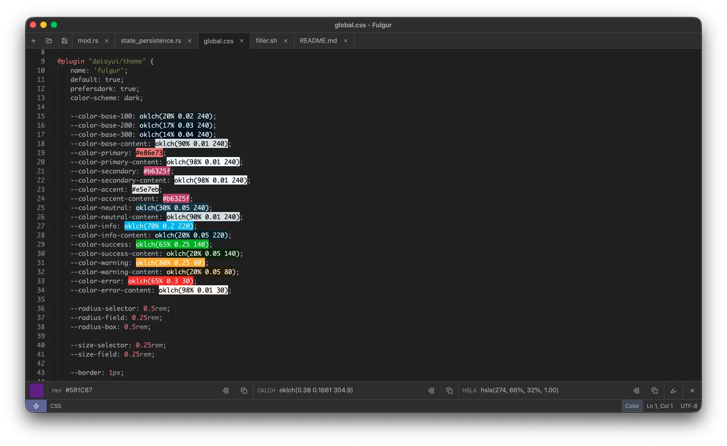
Task: Insert the Hex value into the editor
Action: click(x=226, y=391)
